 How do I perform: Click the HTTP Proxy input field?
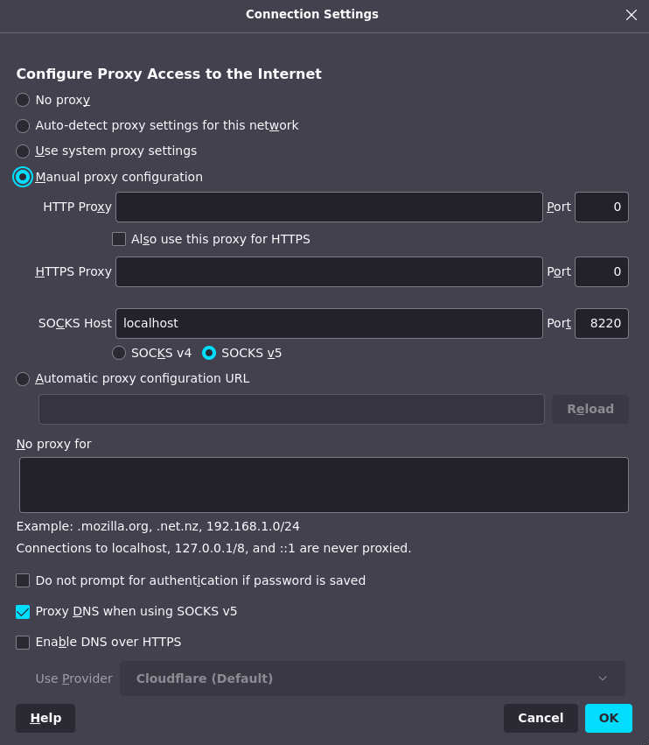tap(328, 207)
